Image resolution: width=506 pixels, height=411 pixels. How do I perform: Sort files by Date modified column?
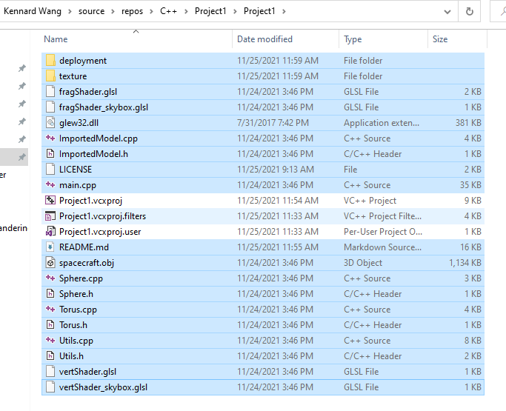[264, 39]
